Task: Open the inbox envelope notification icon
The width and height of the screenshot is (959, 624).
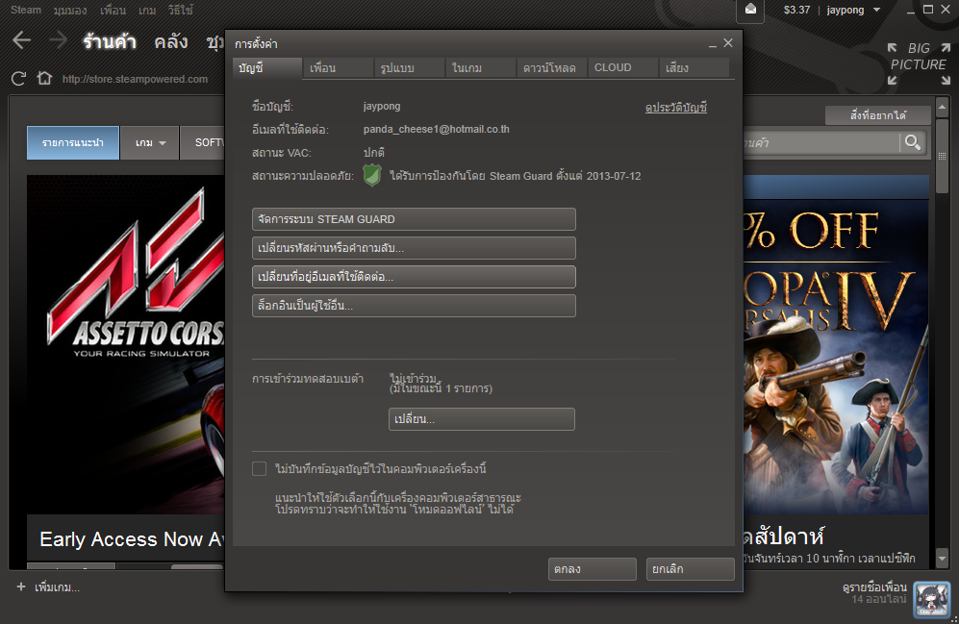Action: point(750,10)
